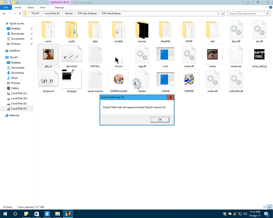The height and width of the screenshot is (218, 273).
Task: Switch to details view layout
Action: click(x=265, y=207)
